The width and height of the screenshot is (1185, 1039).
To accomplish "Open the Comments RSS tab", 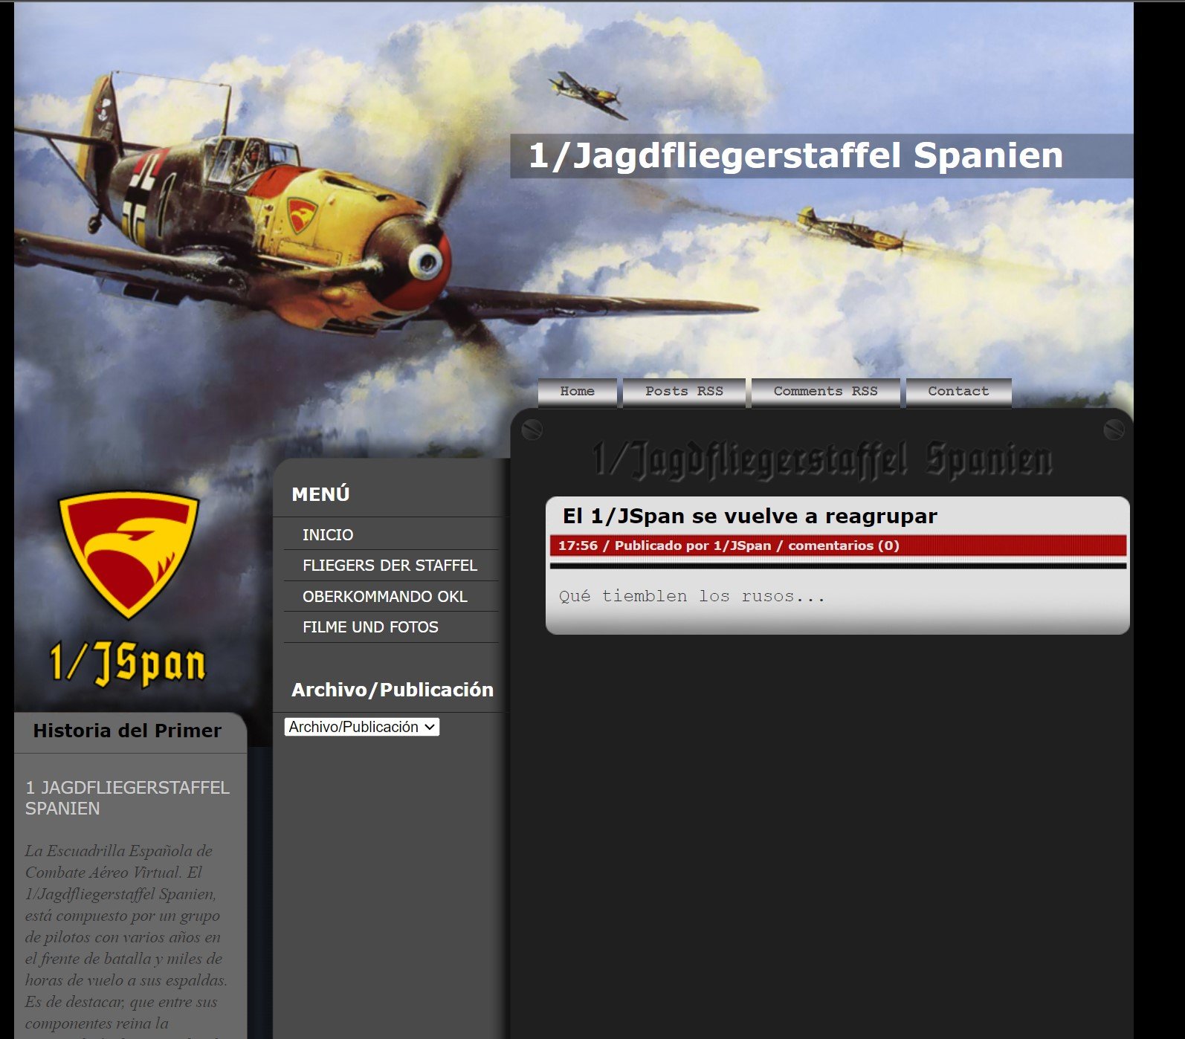I will (x=825, y=392).
